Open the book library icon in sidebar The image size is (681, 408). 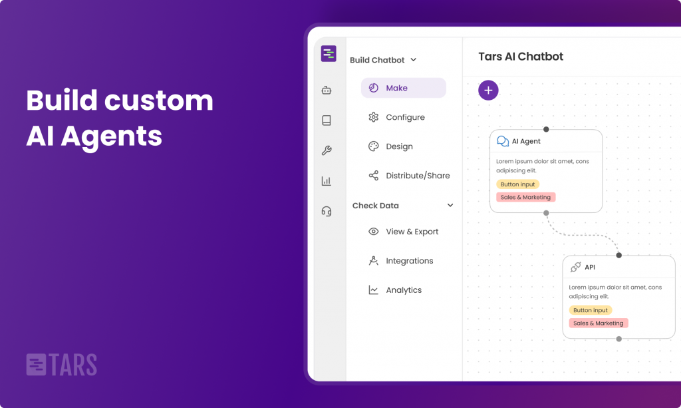point(327,120)
